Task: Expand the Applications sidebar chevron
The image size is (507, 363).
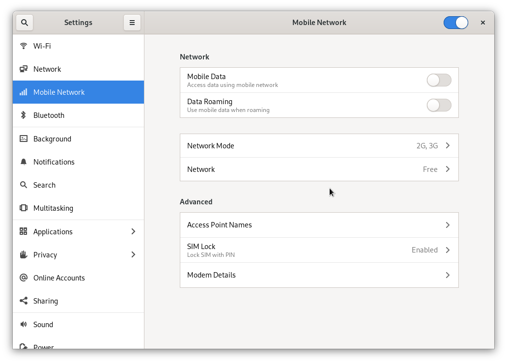Action: pos(133,231)
